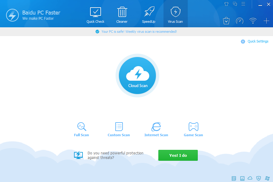273x182 pixels.
Task: Click the Baidu PC Faster lightning logo
Action: tap(12, 15)
